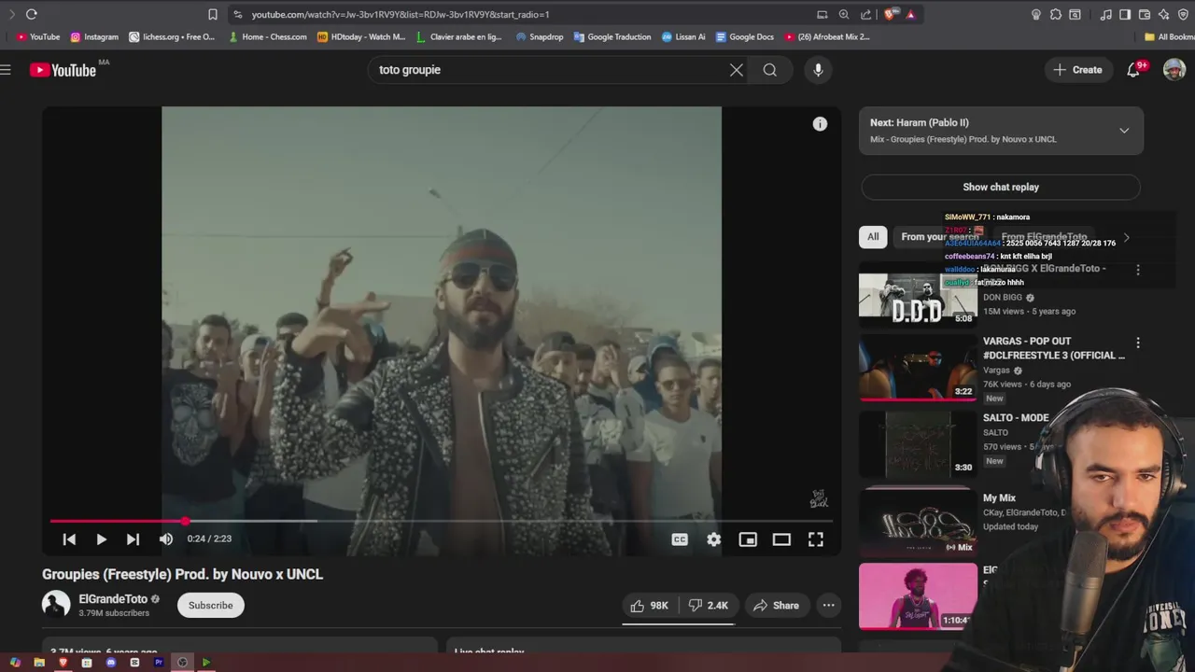The image size is (1195, 672).
Task: Clear the search box with X
Action: click(737, 70)
